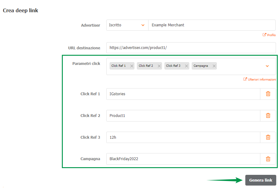The height and width of the screenshot is (188, 279).
Task: Click trash icon next to Click Ref 2
Action: pyautogui.click(x=268, y=116)
